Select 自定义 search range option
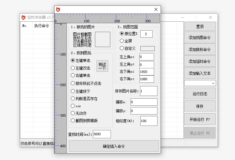Viewport: 235px width, 160px height. coord(127,48)
